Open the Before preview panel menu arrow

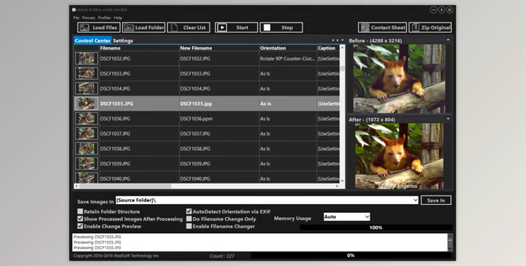click(x=448, y=40)
